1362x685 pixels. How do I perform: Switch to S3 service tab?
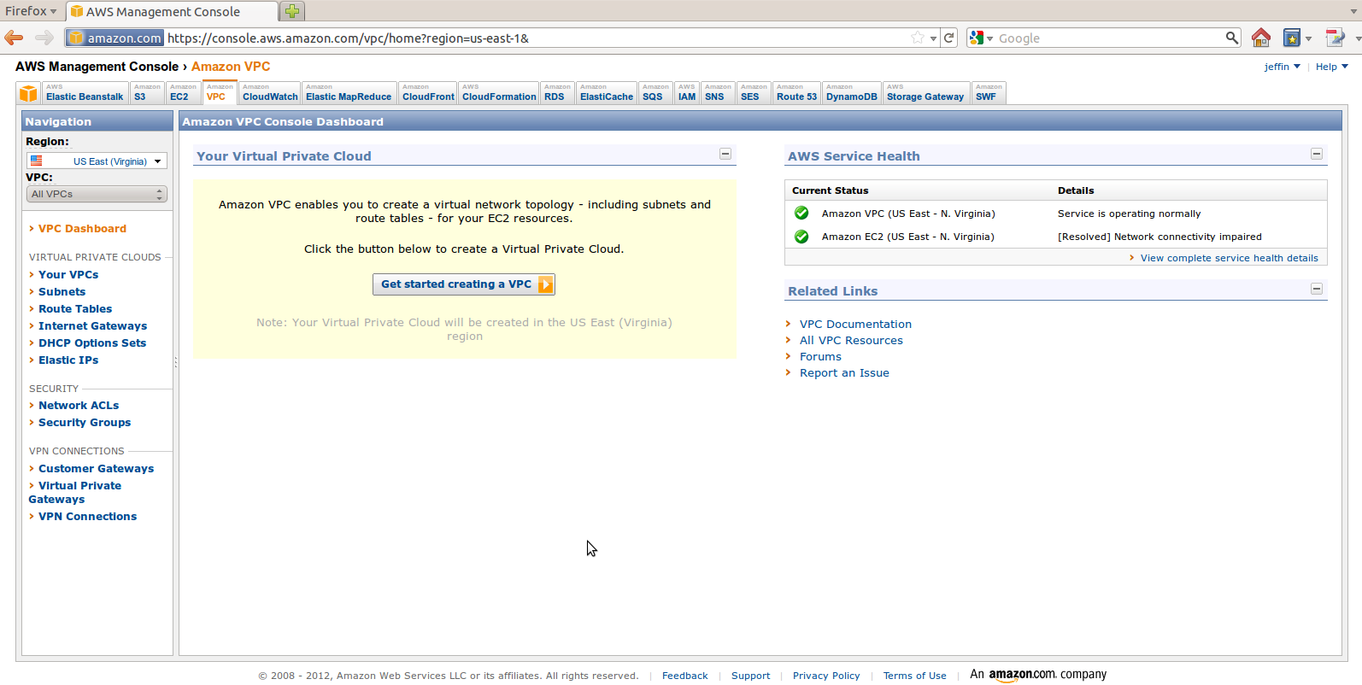click(147, 93)
